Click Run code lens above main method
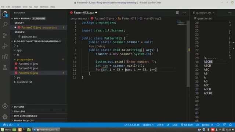235x132 pixels. 91,46
